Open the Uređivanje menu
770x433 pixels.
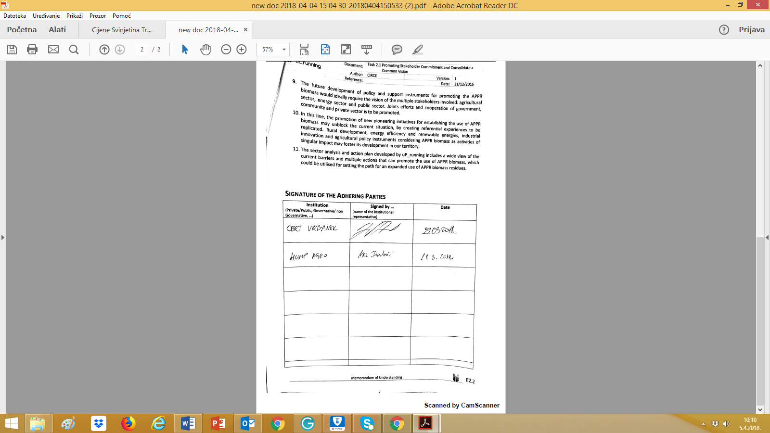pos(46,16)
